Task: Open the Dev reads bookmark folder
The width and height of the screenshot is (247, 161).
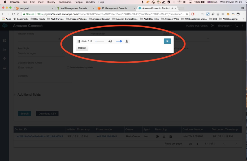Action: click(x=38, y=19)
